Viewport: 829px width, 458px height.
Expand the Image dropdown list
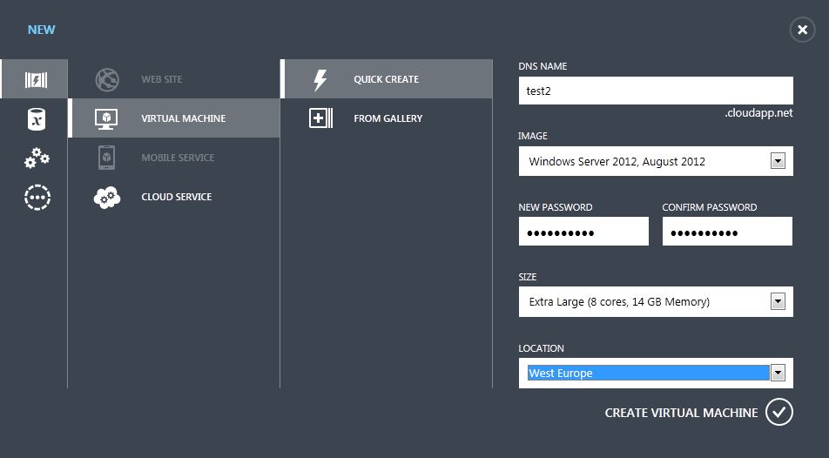778,161
